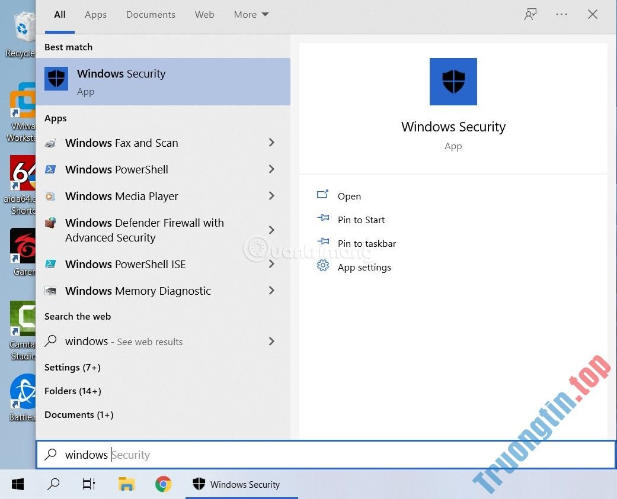Open Windows Media Player
The image size is (617, 499).
pyautogui.click(x=122, y=196)
